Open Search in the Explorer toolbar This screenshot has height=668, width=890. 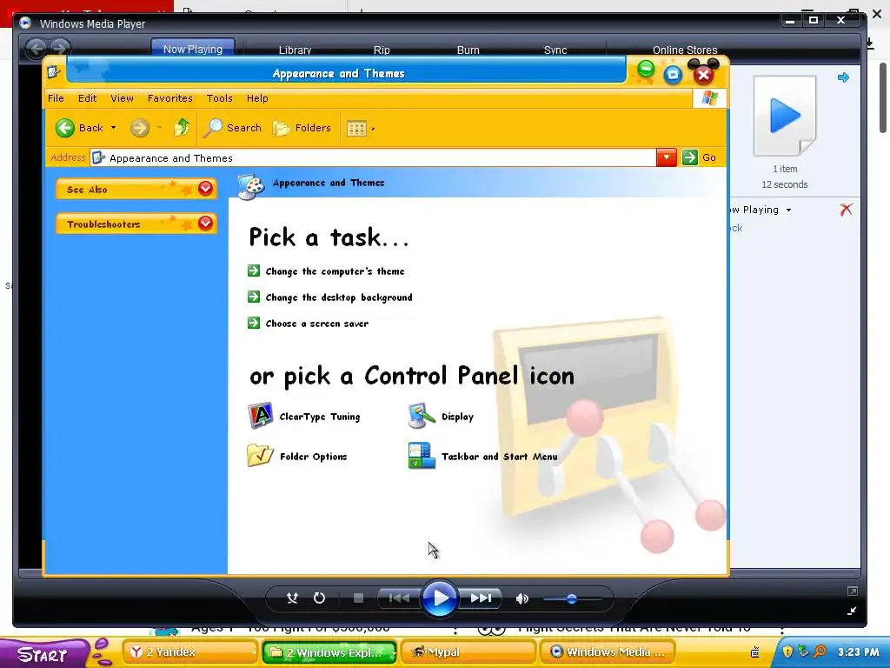pyautogui.click(x=233, y=128)
